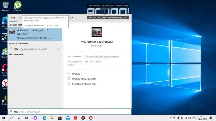Open the Action Center notifications icon
Image resolution: width=216 pixels, height=121 pixels.
click(x=211, y=118)
